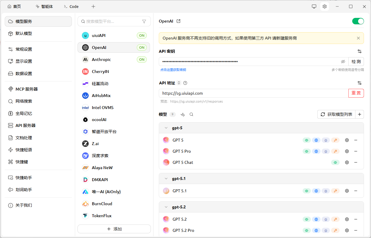Dismiss the yellow OpenAI warning banner
The image size is (371, 238).
pos(358,38)
